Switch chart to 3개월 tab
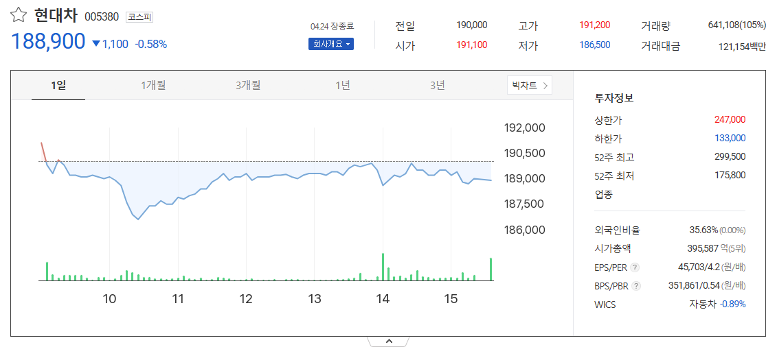The height and width of the screenshot is (347, 777). 248,85
